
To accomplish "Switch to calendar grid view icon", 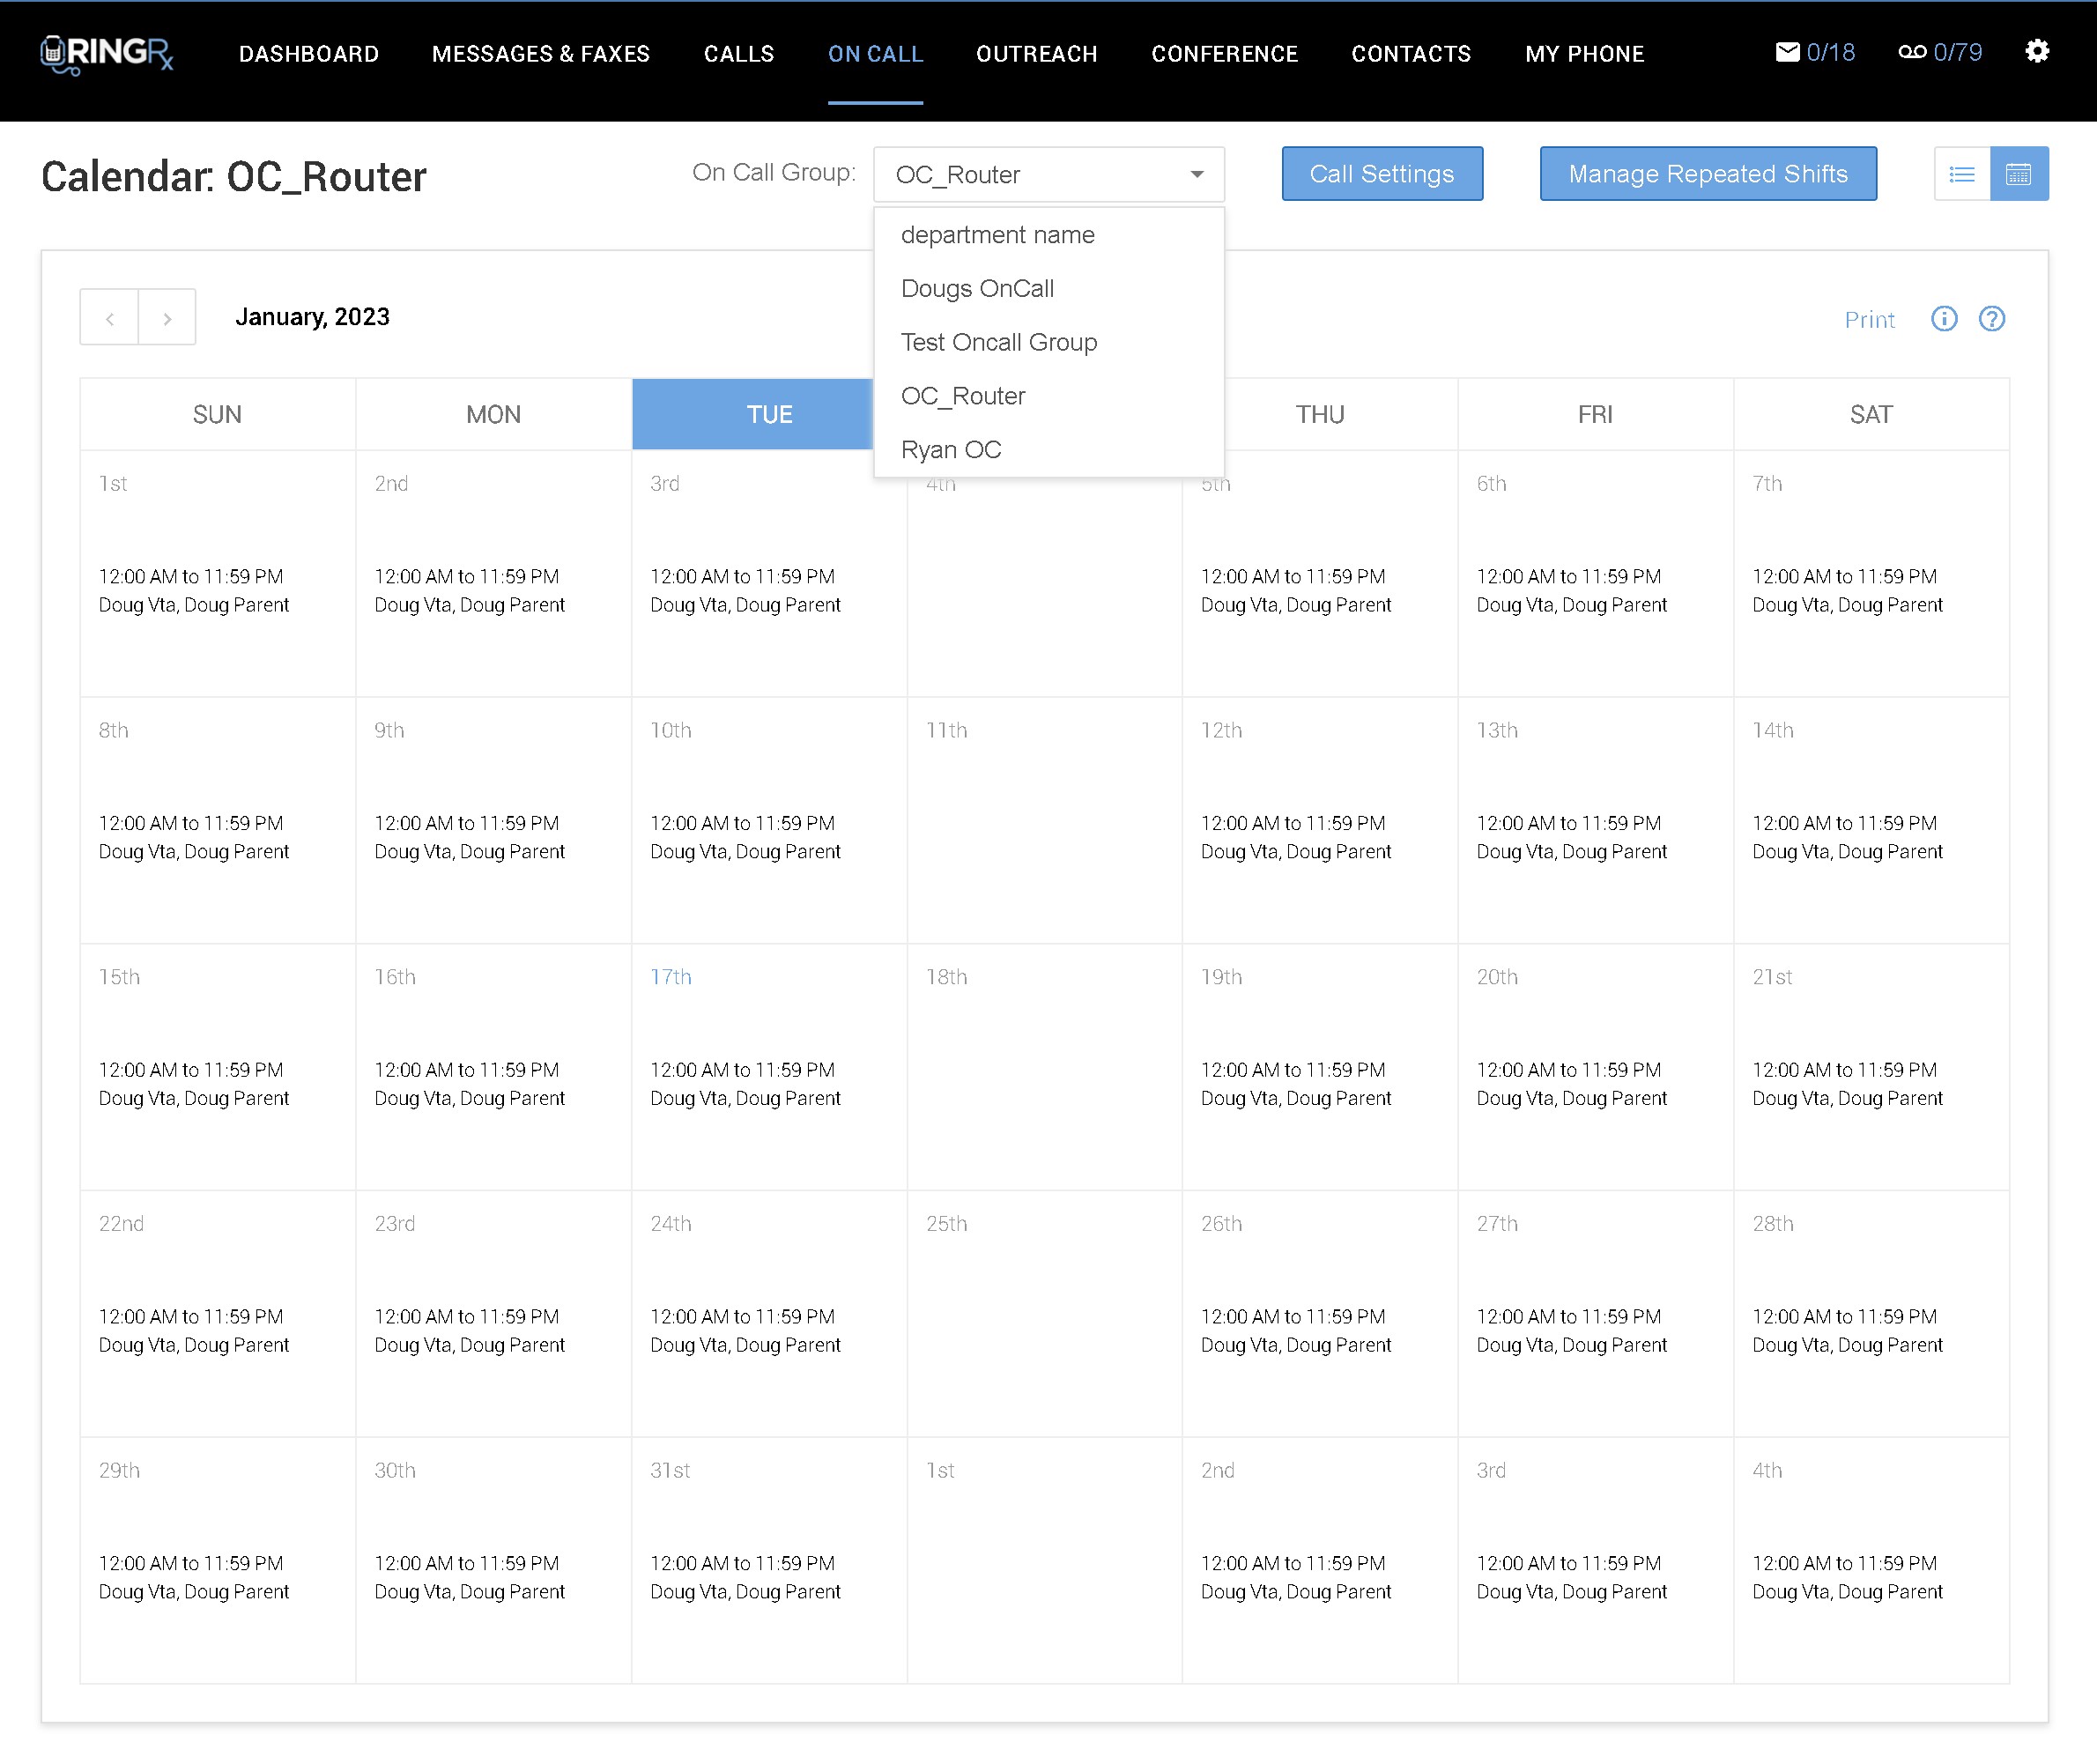I will tap(2018, 175).
